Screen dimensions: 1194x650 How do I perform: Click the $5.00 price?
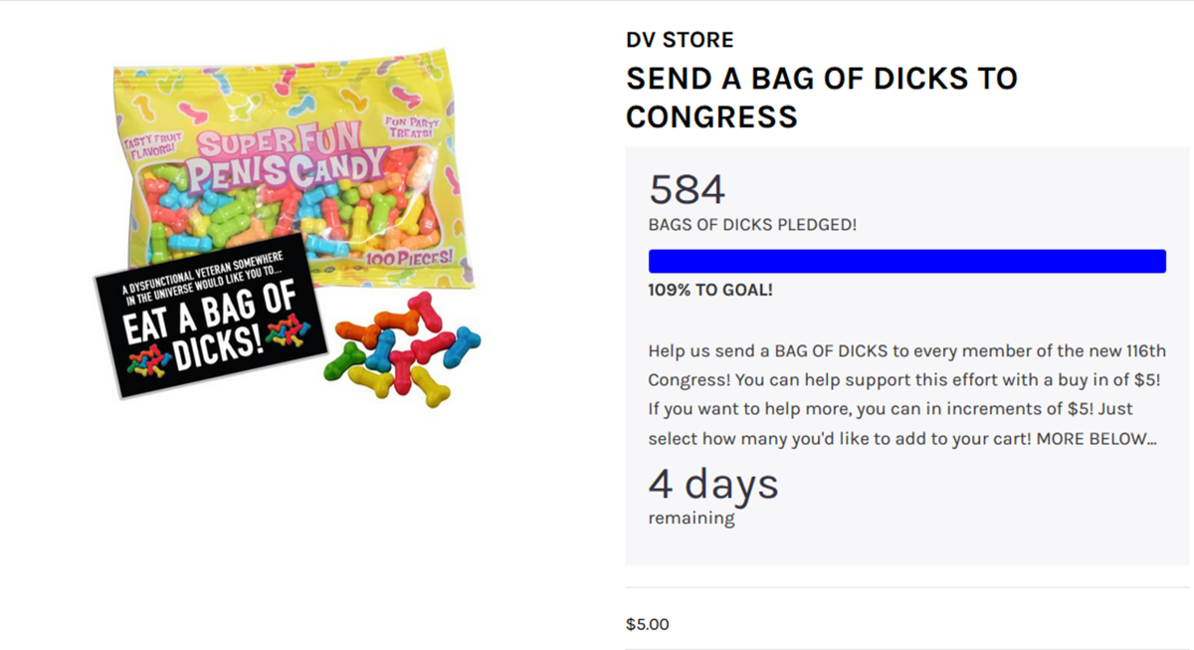[x=648, y=624]
